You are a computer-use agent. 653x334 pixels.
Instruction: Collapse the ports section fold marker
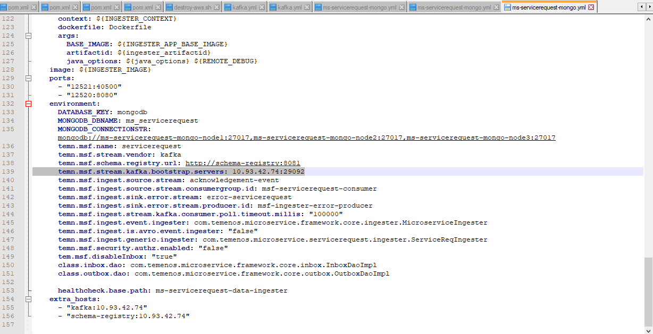tap(29, 78)
